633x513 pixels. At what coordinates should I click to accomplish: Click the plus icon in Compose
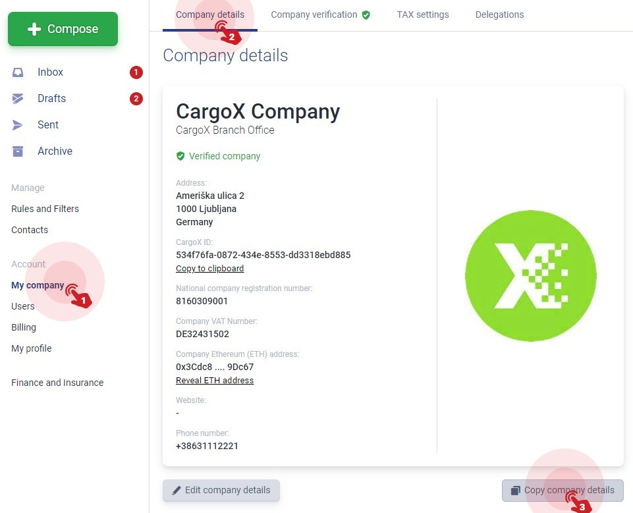point(34,29)
